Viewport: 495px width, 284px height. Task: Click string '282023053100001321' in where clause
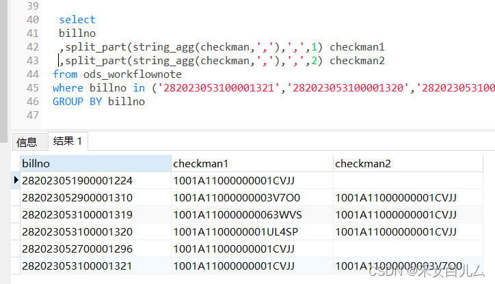(219, 88)
